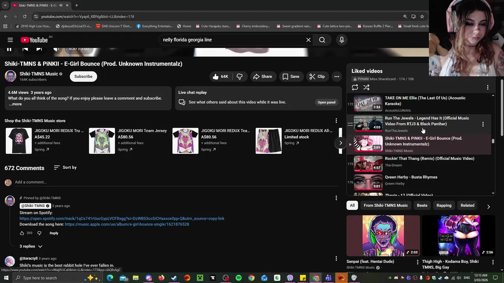Go to the YouTube home logo

[34, 40]
